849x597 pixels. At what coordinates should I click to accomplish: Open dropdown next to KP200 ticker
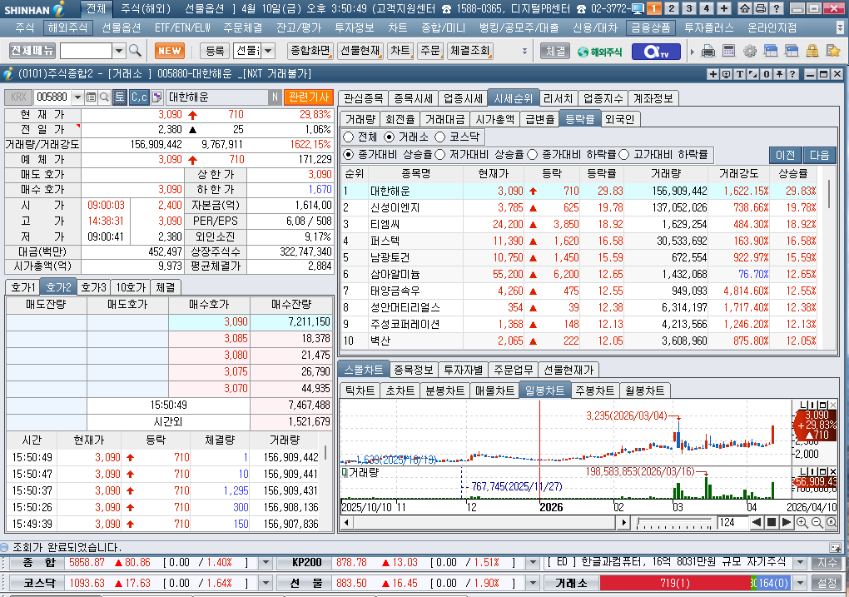(533, 563)
